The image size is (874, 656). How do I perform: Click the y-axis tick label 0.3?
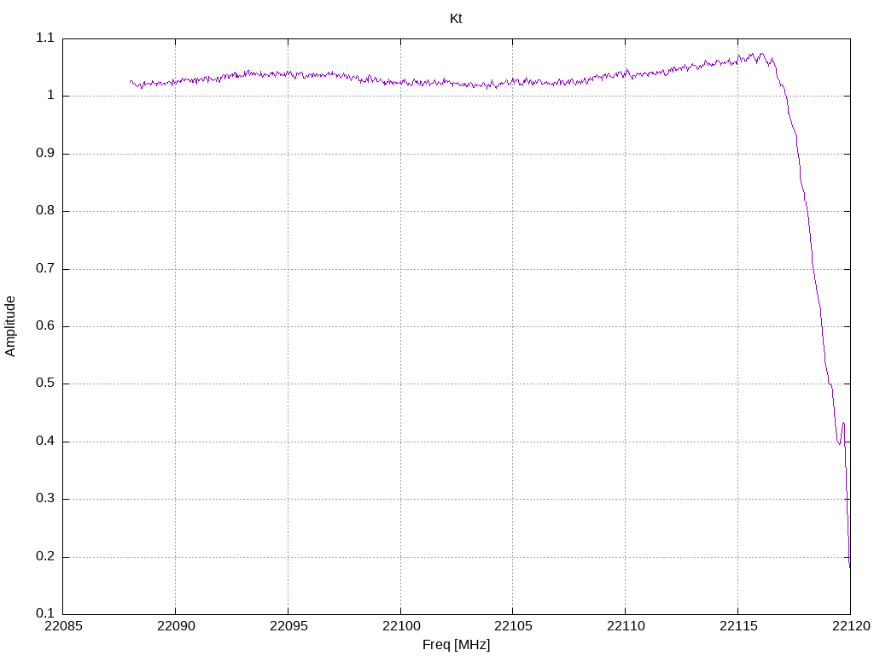coord(46,499)
